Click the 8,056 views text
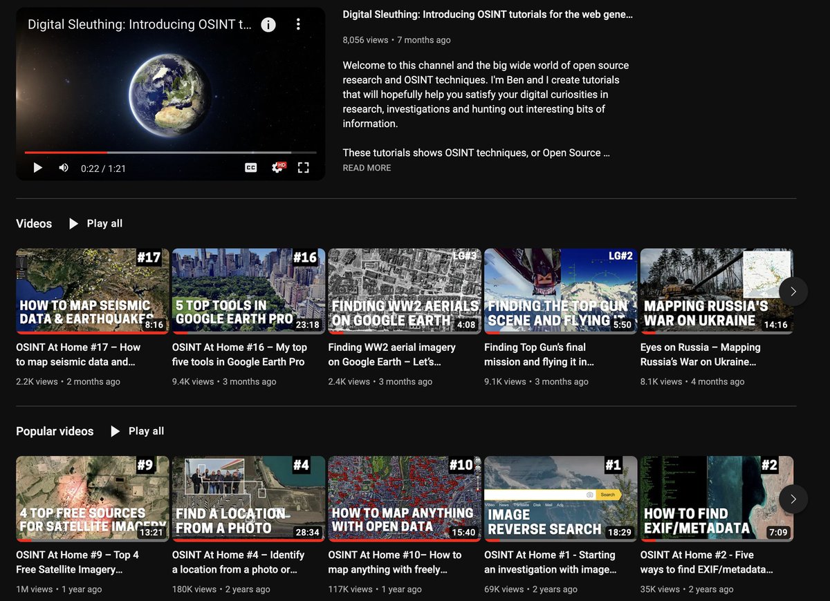 (365, 40)
